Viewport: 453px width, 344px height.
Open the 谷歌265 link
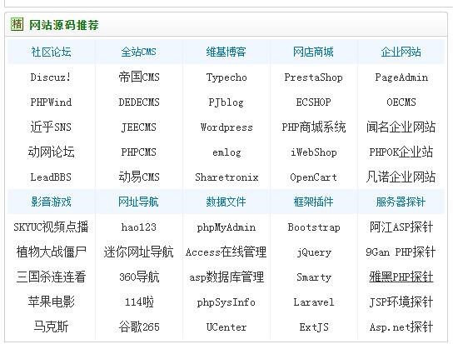click(139, 327)
